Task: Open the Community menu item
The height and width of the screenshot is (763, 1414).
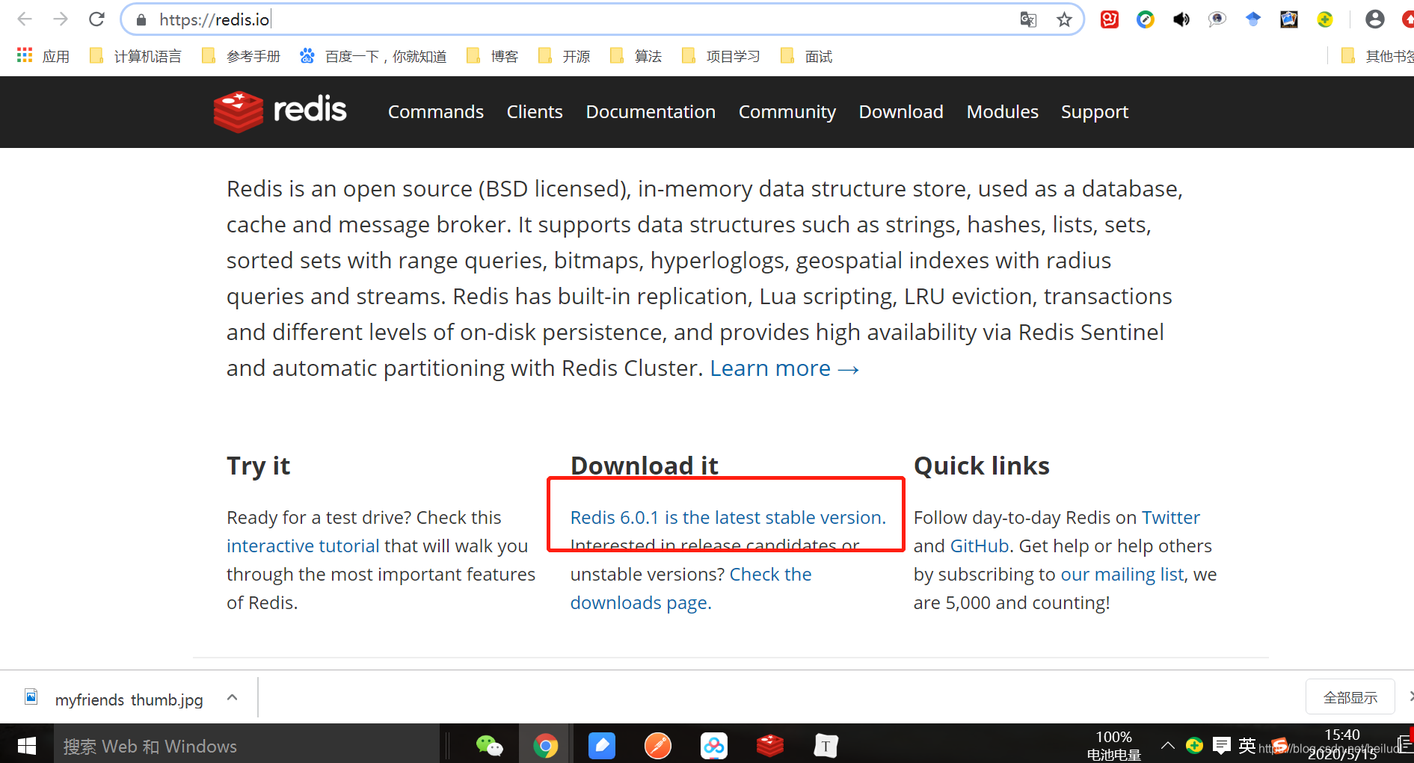Action: [787, 111]
